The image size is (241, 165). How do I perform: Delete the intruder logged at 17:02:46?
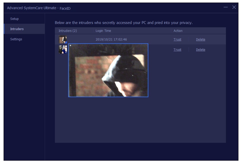pyautogui.click(x=200, y=40)
